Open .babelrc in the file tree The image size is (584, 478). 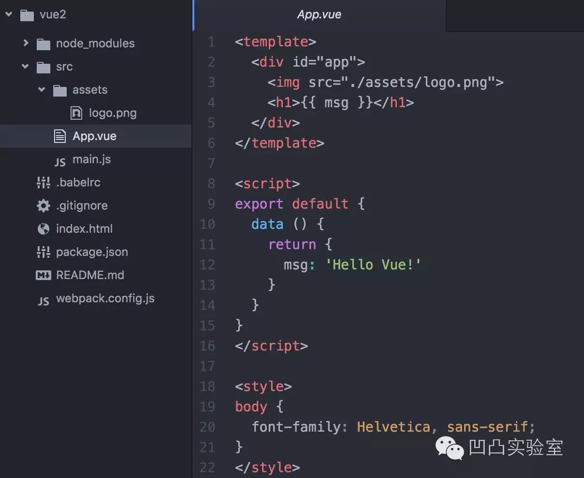click(x=78, y=183)
